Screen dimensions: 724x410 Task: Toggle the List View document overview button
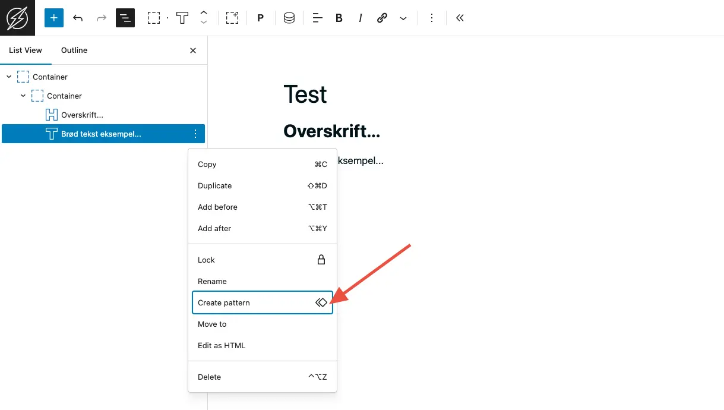[125, 18]
